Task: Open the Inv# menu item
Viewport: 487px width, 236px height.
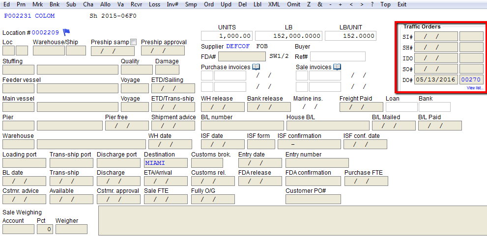Action: point(172,4)
